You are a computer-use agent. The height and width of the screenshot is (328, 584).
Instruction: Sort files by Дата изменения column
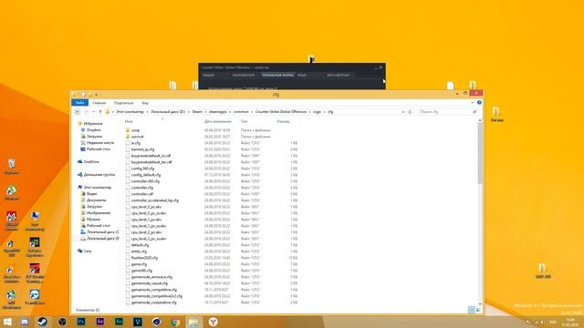(x=217, y=121)
